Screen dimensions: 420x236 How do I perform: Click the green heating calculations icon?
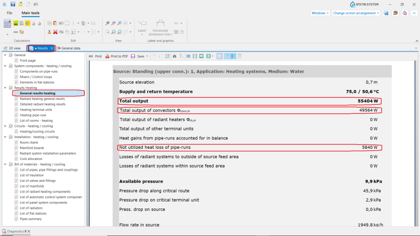point(16,23)
